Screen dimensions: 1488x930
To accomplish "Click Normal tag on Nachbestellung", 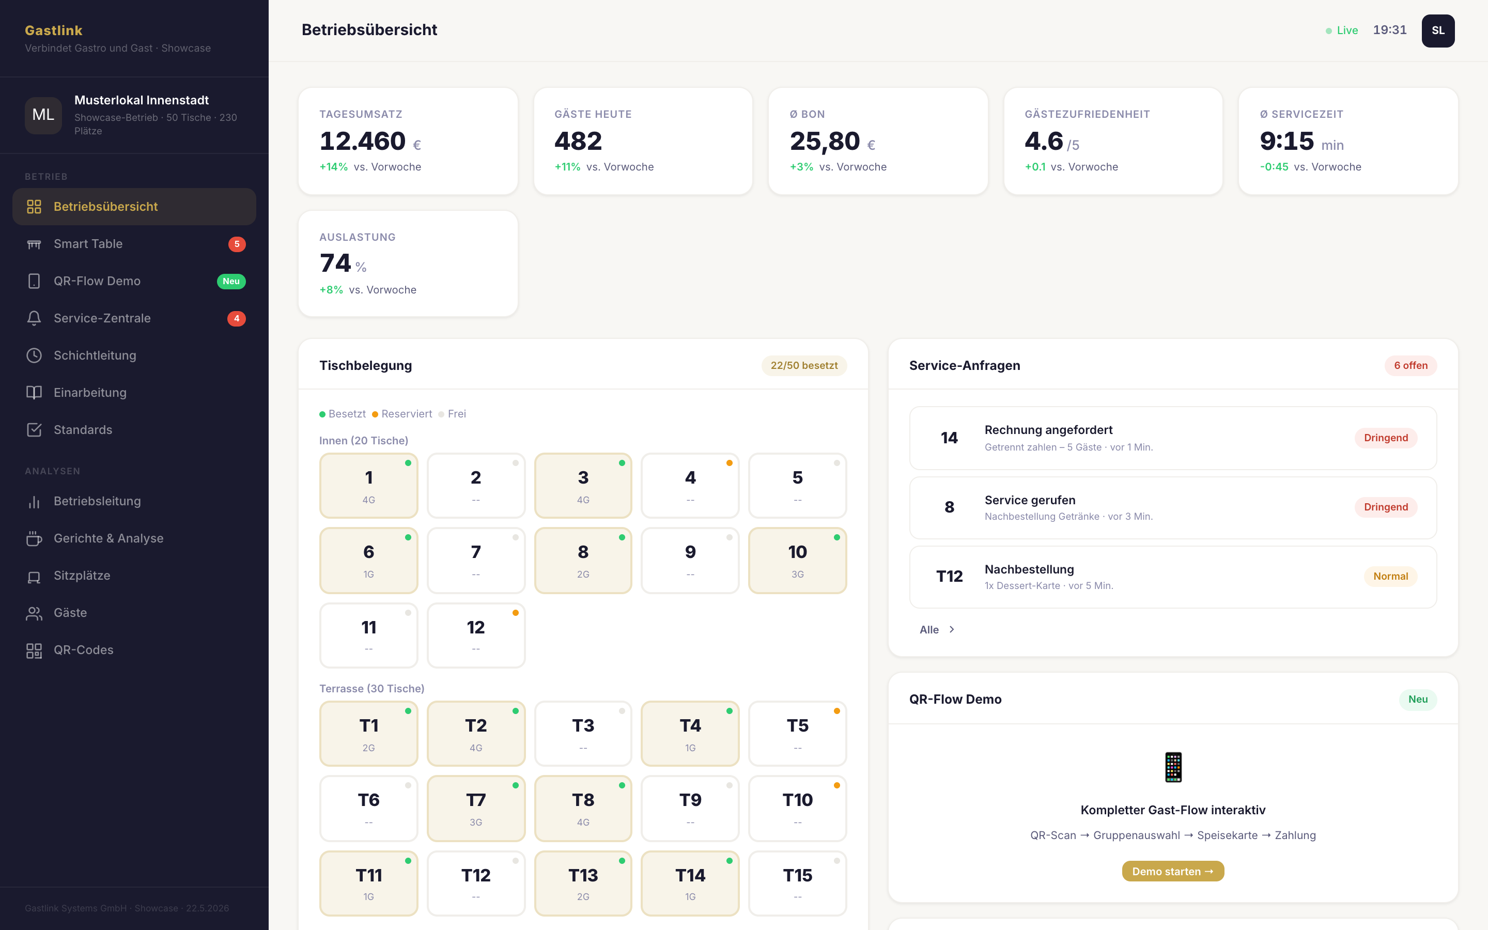I will point(1390,576).
